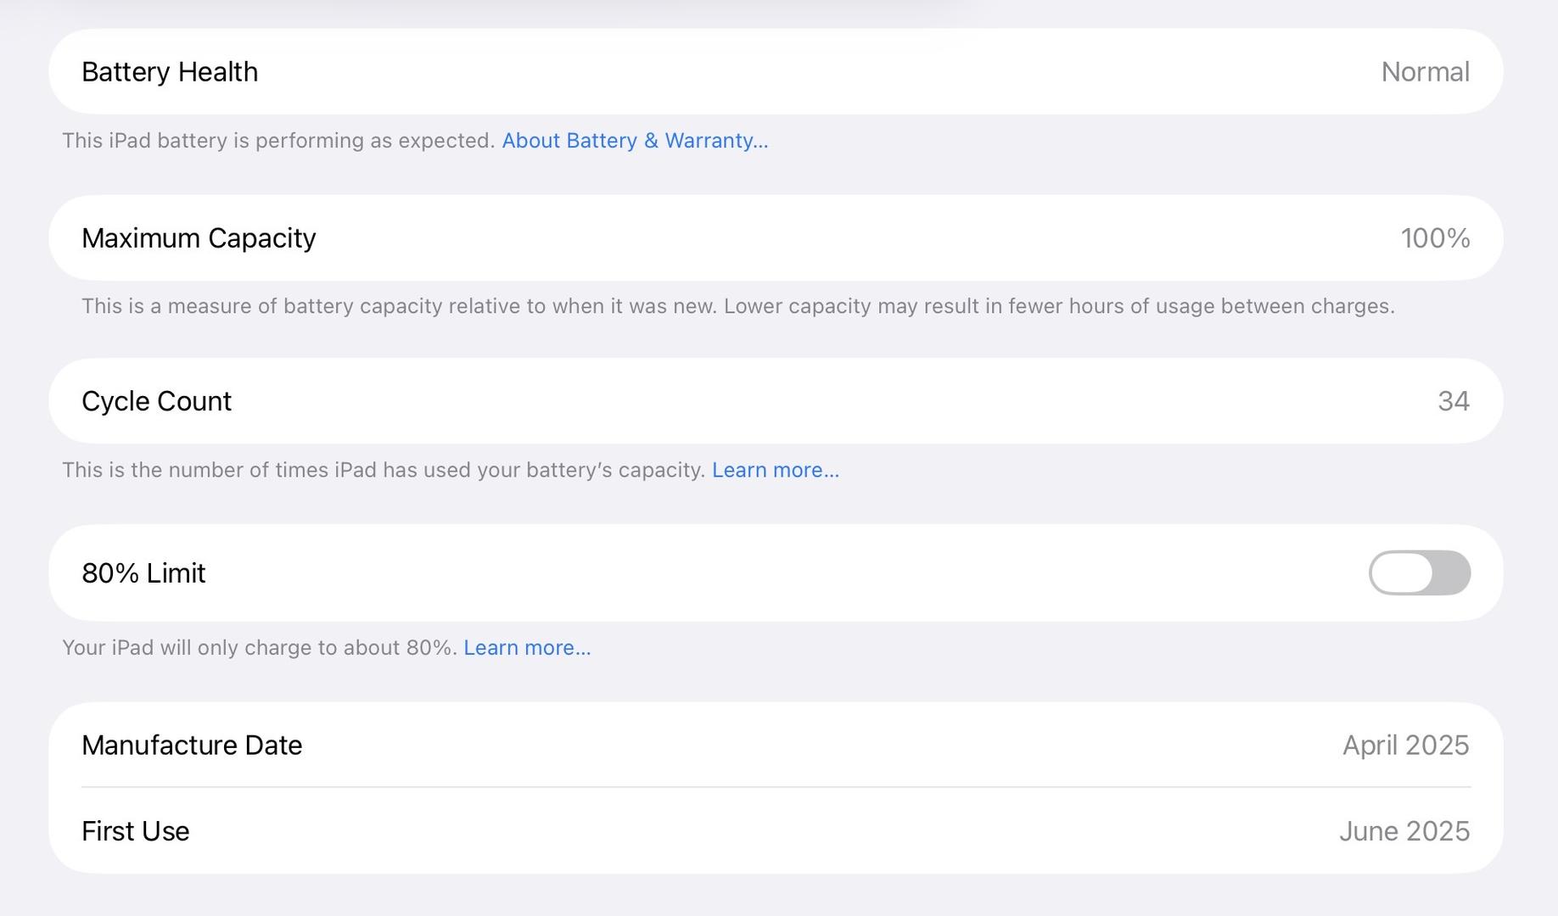Tap the 80% Limit label text

pyautogui.click(x=143, y=573)
